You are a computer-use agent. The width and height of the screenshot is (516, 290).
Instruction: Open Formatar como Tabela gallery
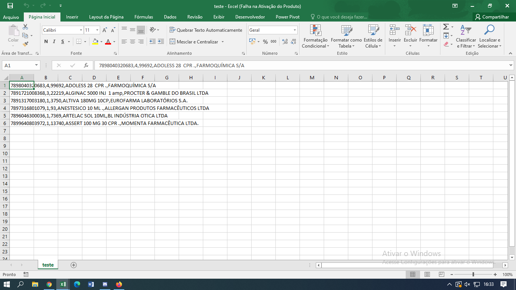[346, 37]
